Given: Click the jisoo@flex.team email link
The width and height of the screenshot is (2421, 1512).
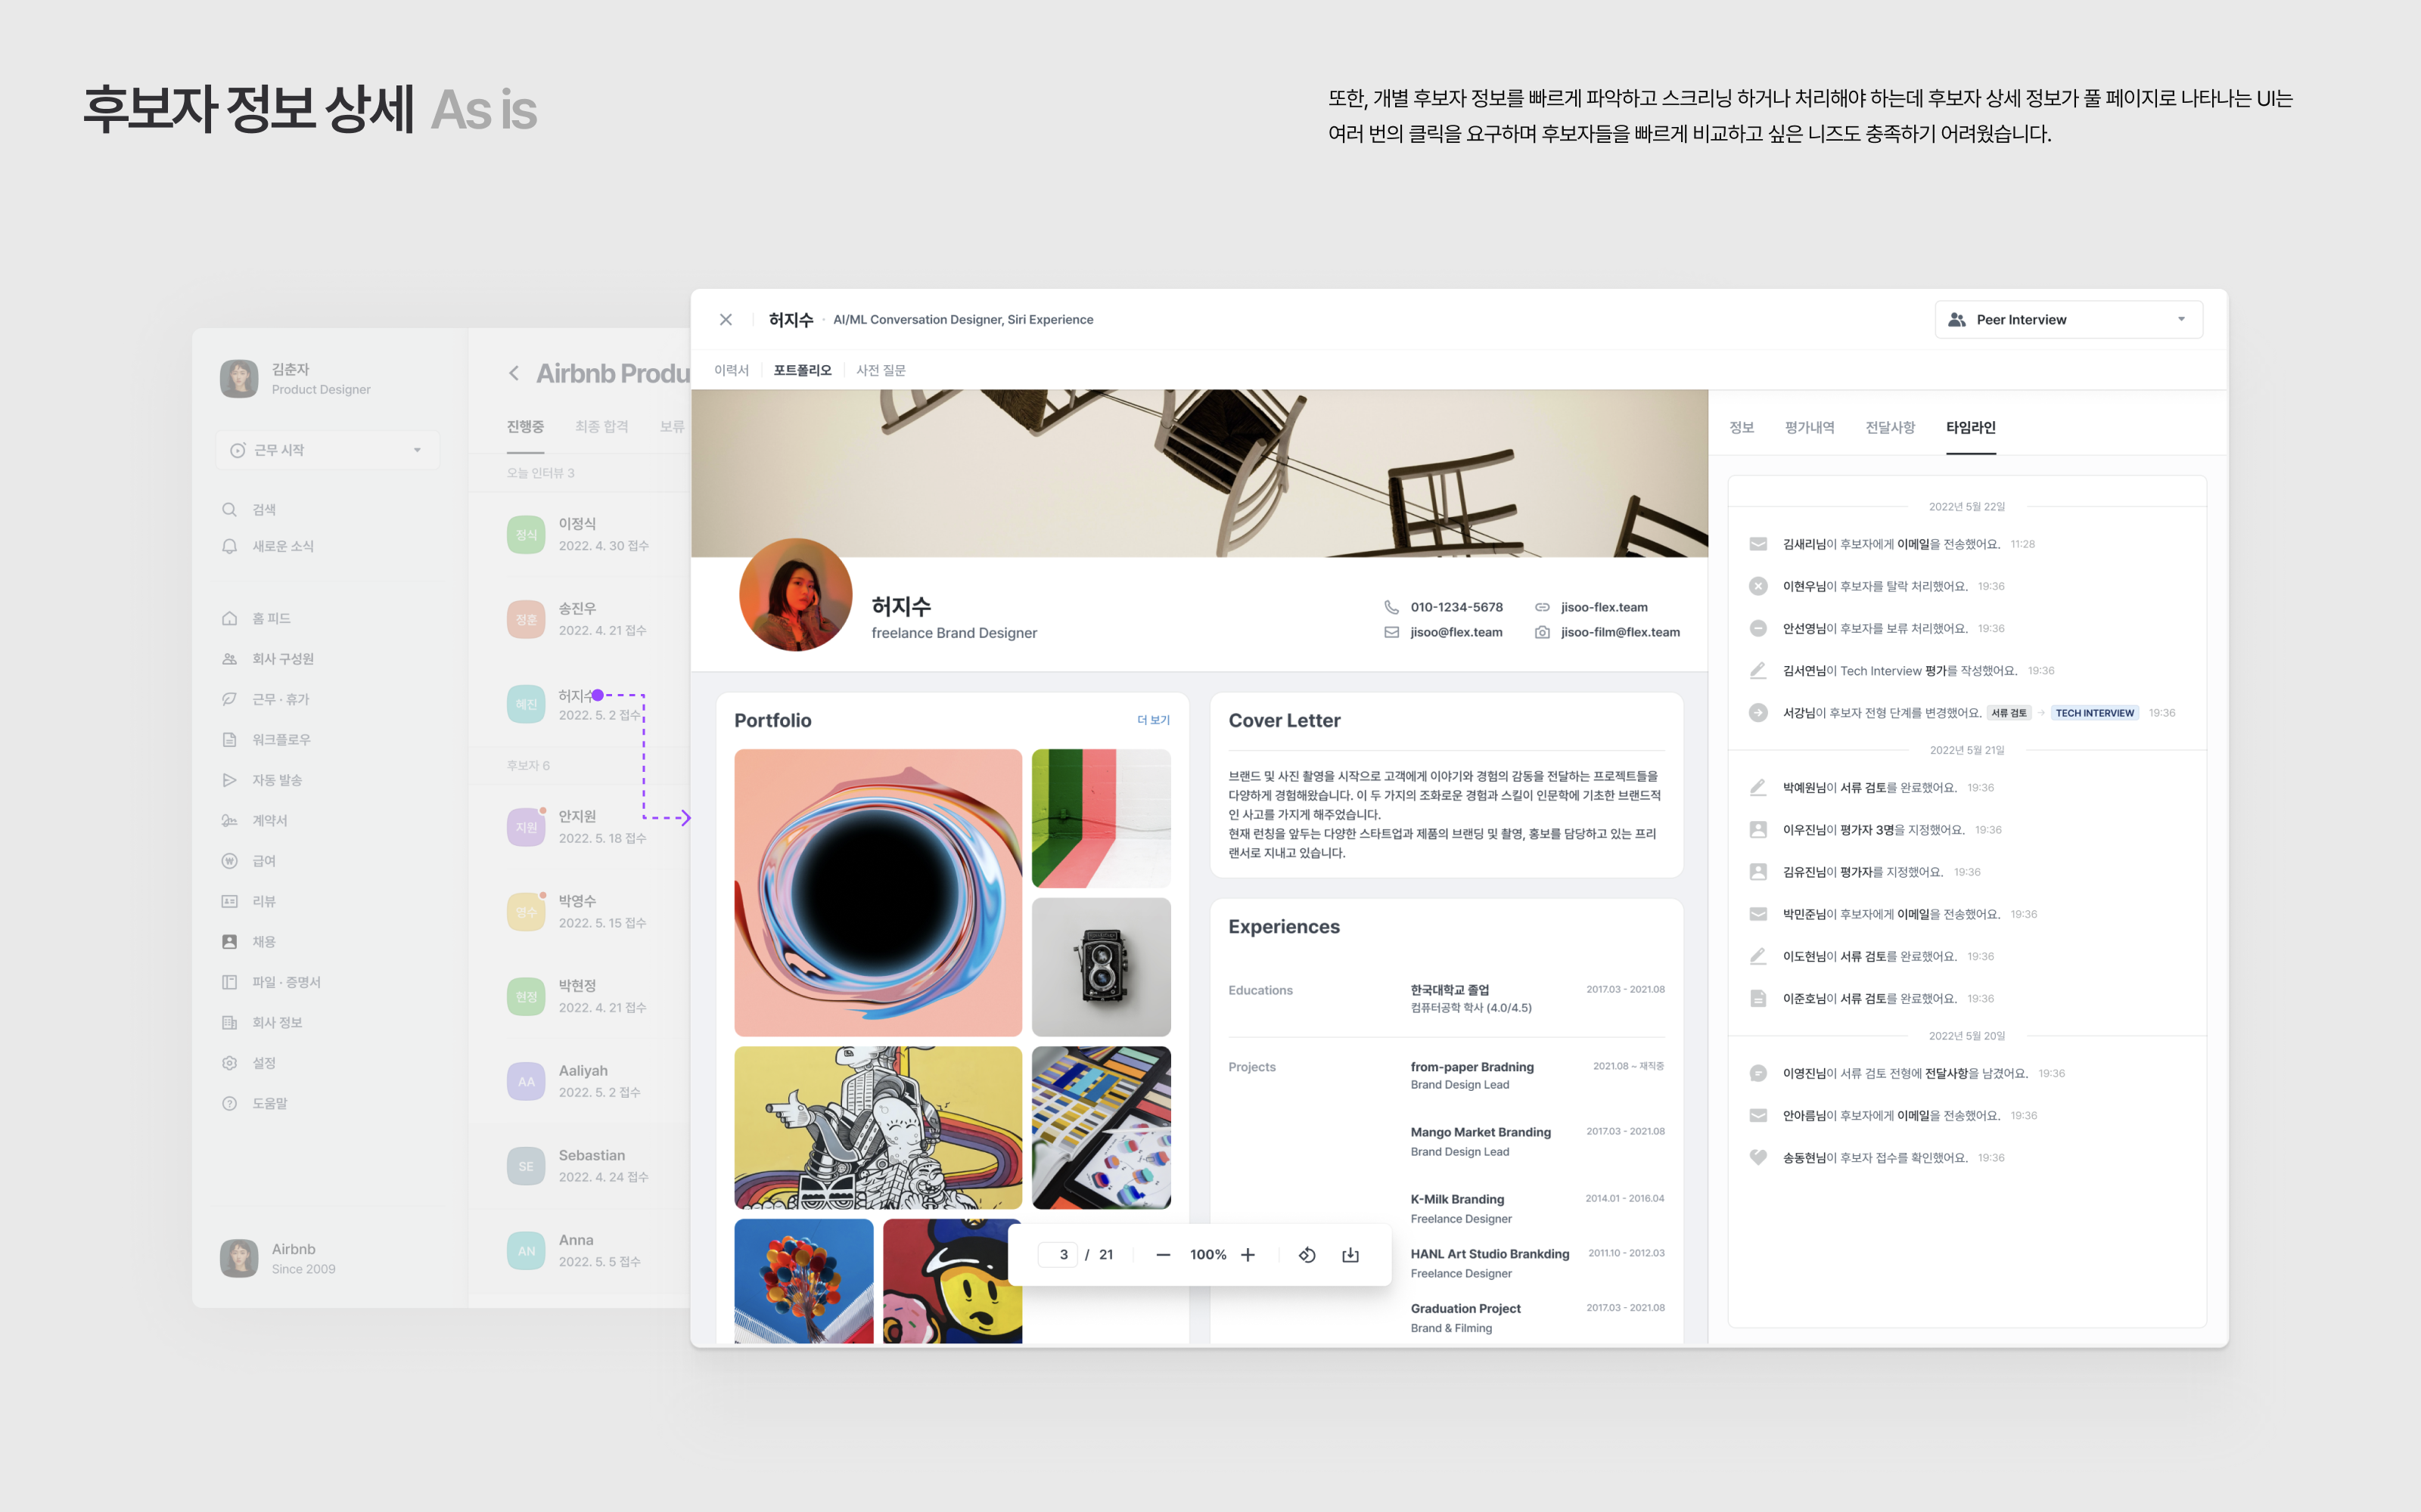Looking at the screenshot, I should [1456, 632].
